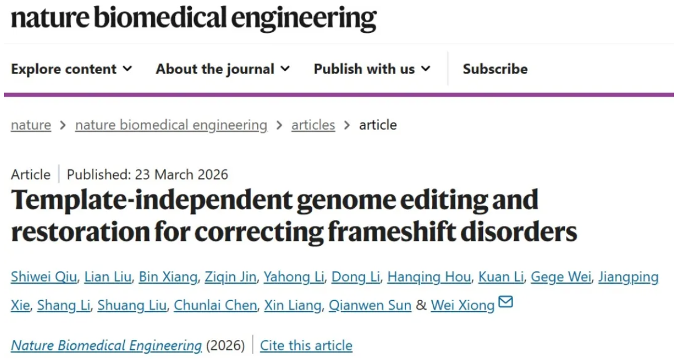Open the About the journal menu
The height and width of the screenshot is (359, 678).
(x=222, y=69)
